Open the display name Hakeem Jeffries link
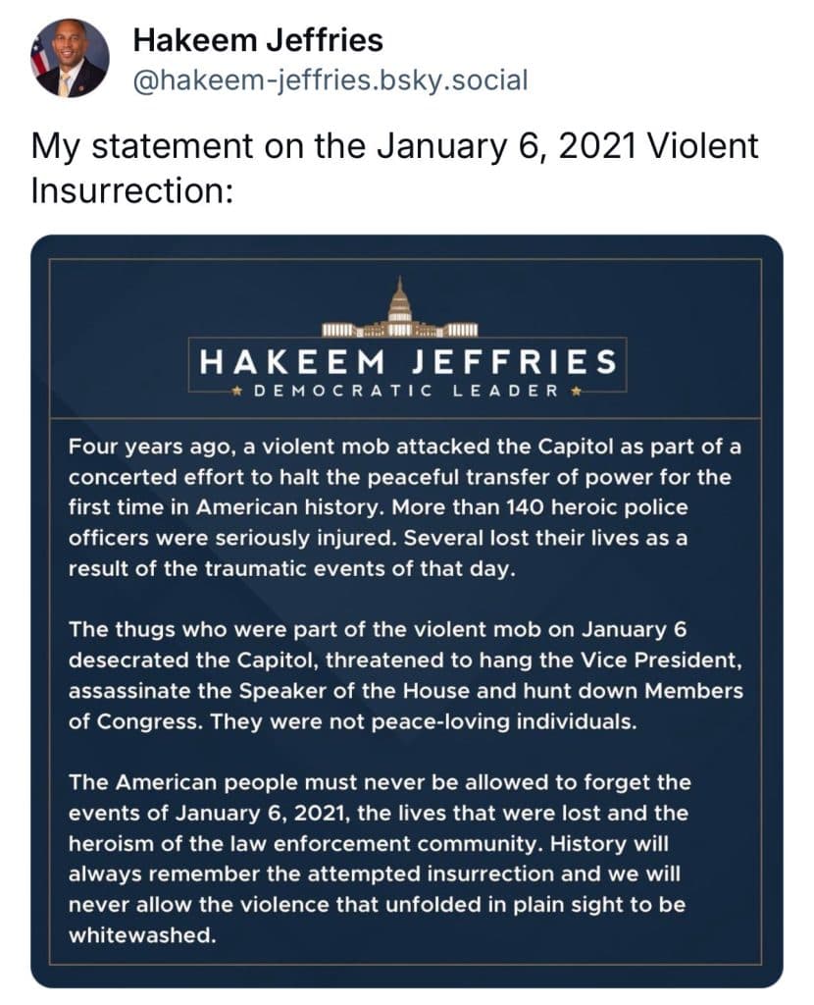 257,40
